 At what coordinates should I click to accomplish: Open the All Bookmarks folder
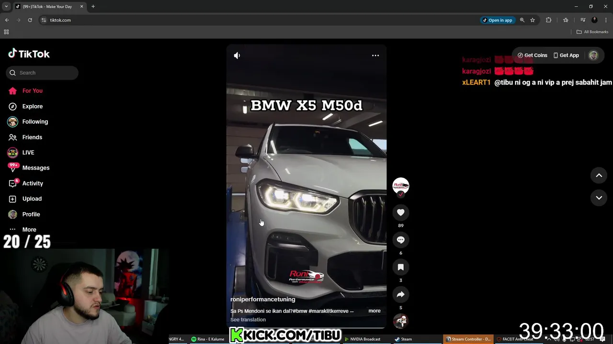592,32
